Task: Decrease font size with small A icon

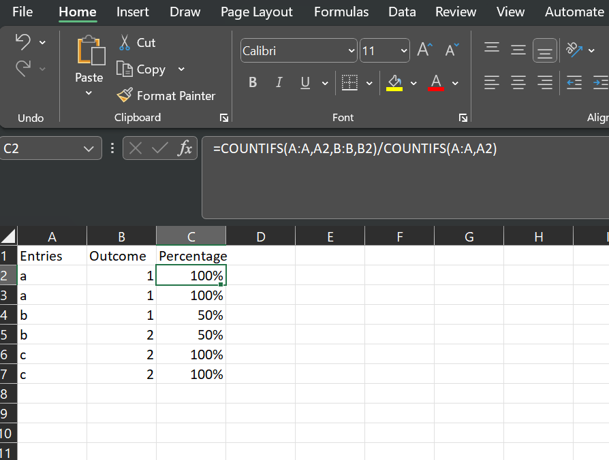Action: pyautogui.click(x=452, y=50)
